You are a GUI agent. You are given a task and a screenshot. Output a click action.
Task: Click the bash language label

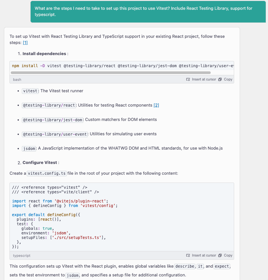[17, 79]
